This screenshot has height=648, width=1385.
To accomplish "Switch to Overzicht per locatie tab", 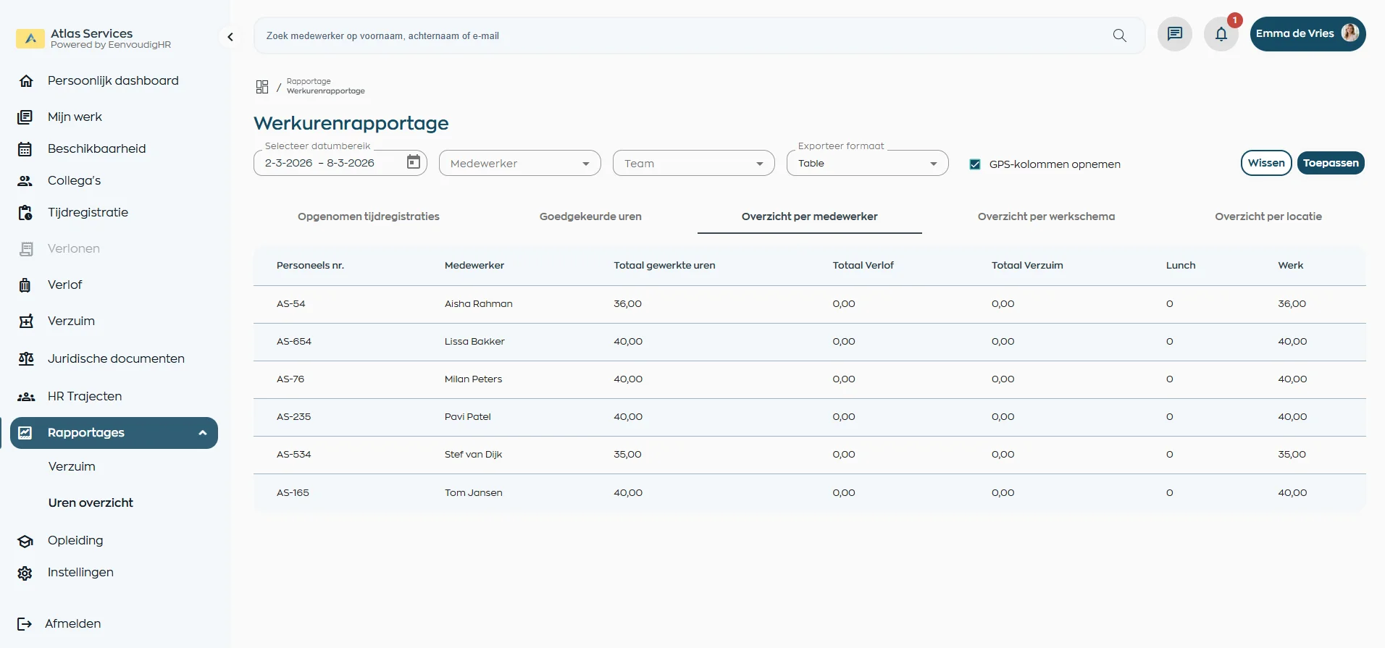I will tap(1268, 216).
